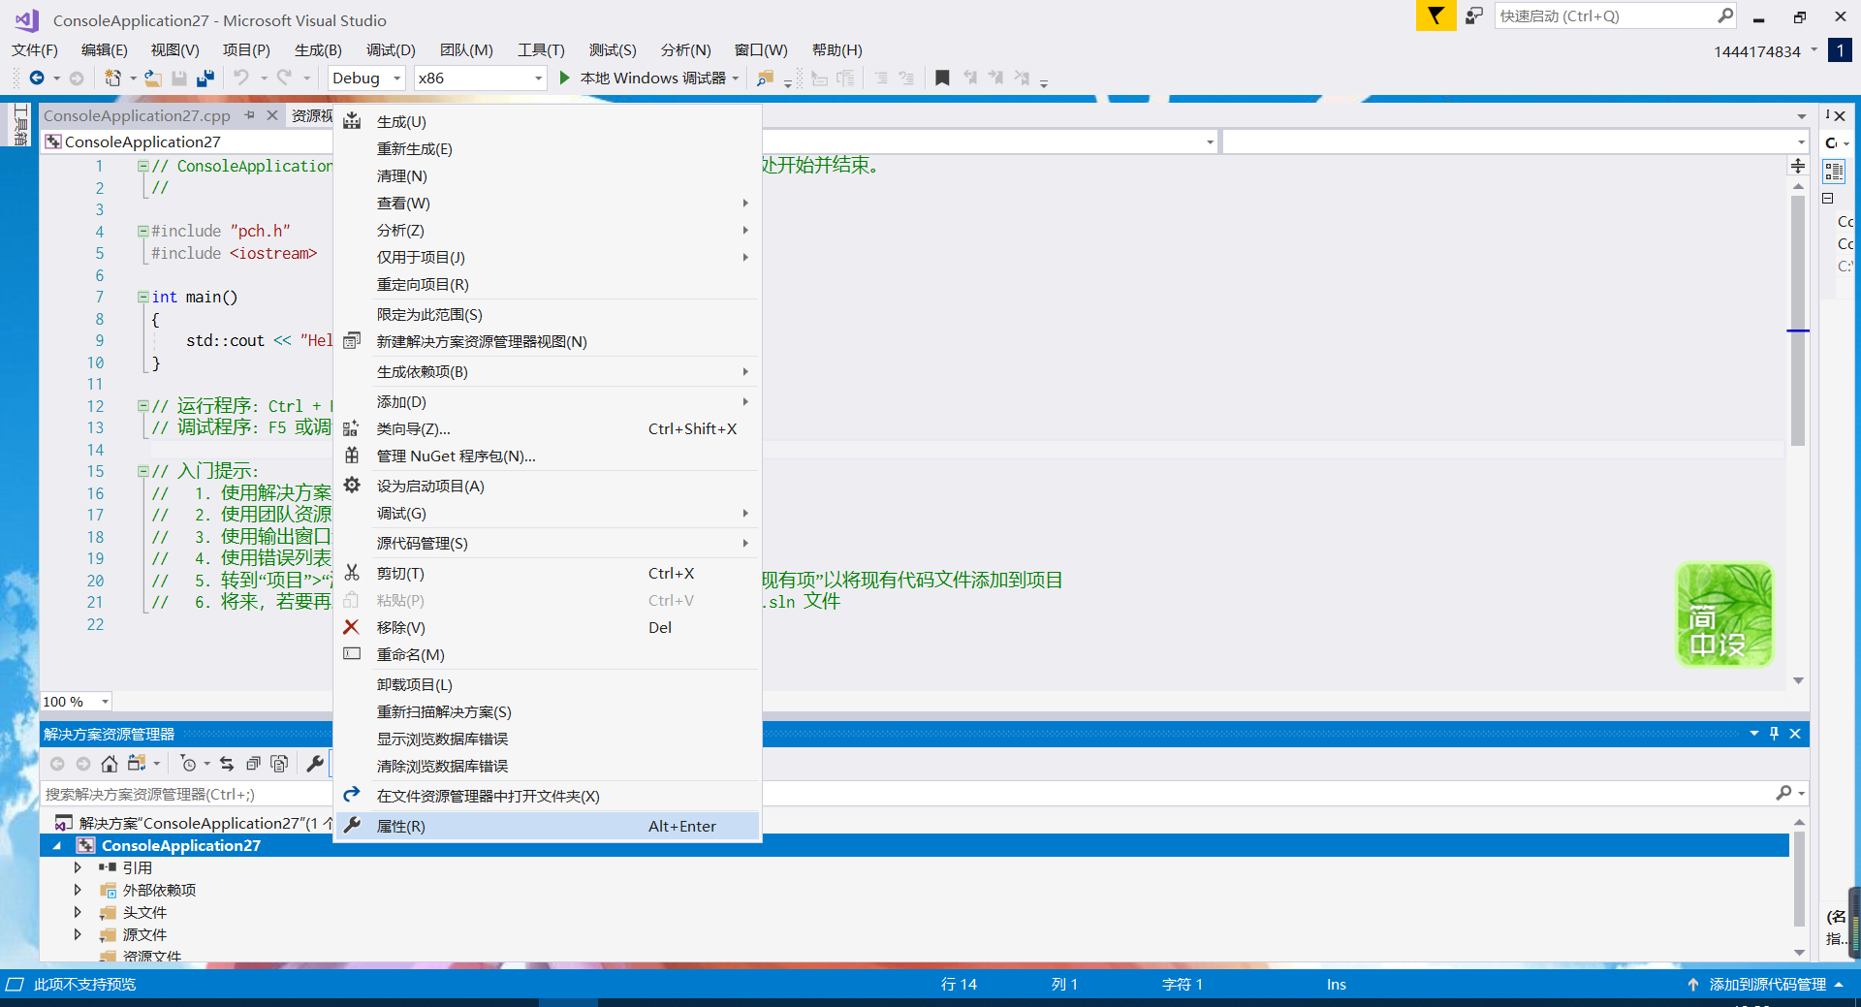Viewport: 1861px width, 1007px height.
Task: Open the 本地 Windows 调试器 dropdown arrow
Action: pyautogui.click(x=736, y=79)
